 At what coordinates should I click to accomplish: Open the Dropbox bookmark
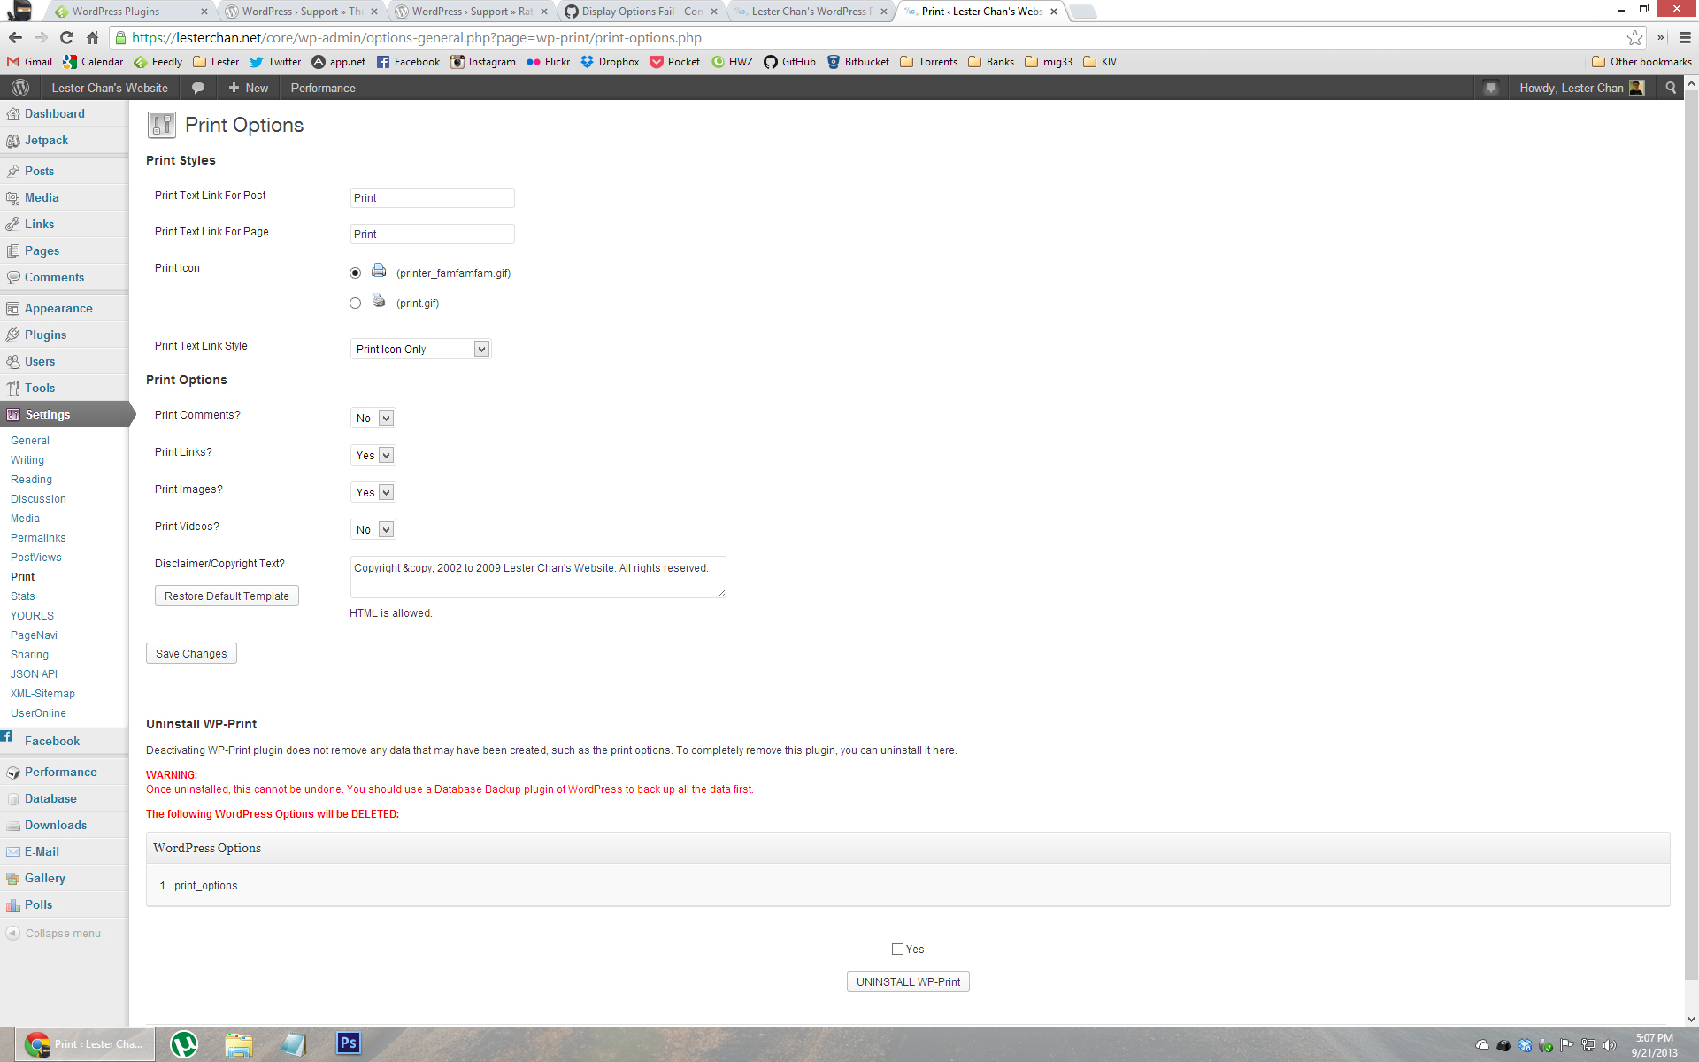610,62
